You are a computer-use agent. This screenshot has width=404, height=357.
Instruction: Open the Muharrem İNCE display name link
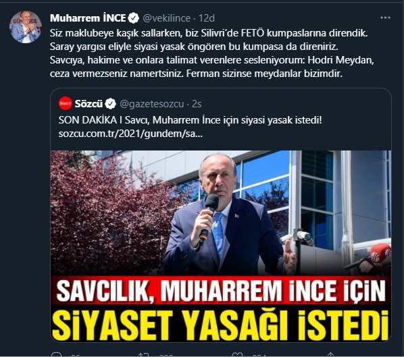[x=88, y=18]
